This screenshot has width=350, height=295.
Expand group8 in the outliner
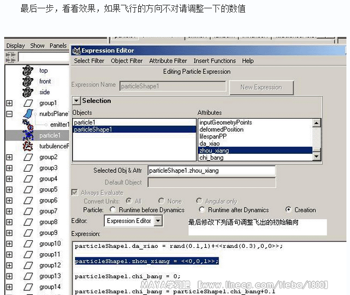pyautogui.click(x=9, y=222)
